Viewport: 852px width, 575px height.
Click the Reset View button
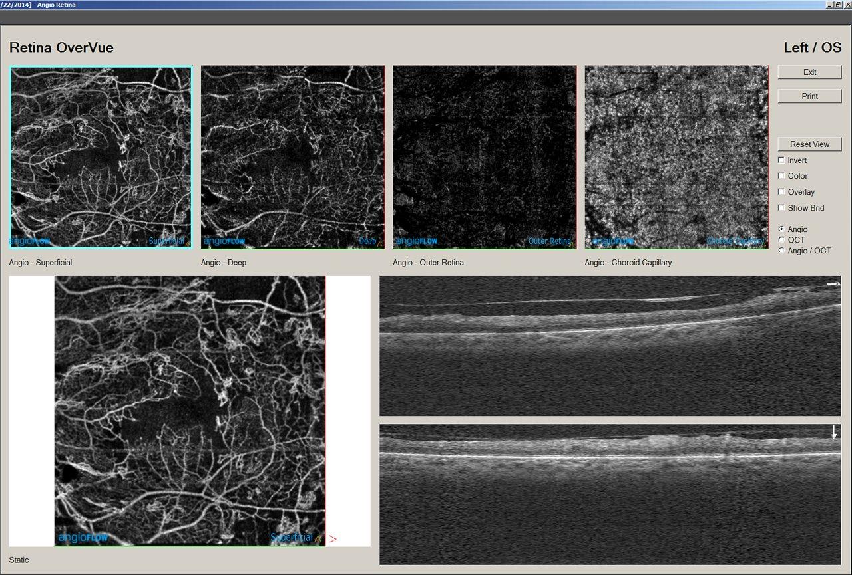(809, 144)
